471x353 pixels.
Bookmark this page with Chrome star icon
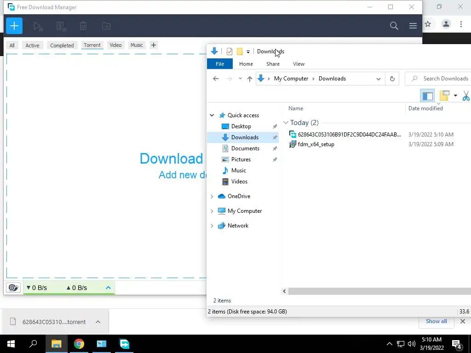click(x=428, y=24)
